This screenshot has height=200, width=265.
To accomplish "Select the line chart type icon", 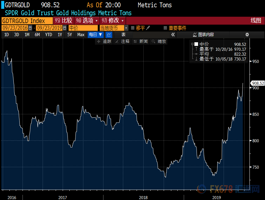I will (x=109, y=35).
